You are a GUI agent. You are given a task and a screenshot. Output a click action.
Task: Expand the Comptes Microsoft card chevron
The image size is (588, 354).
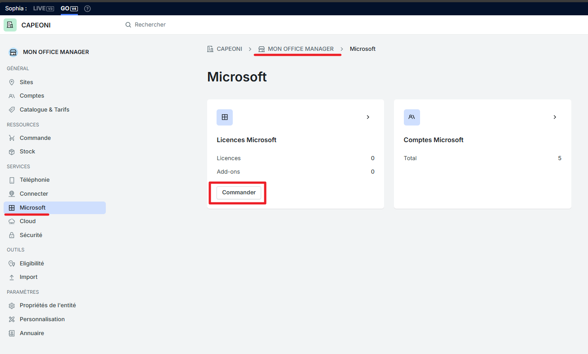pos(555,117)
